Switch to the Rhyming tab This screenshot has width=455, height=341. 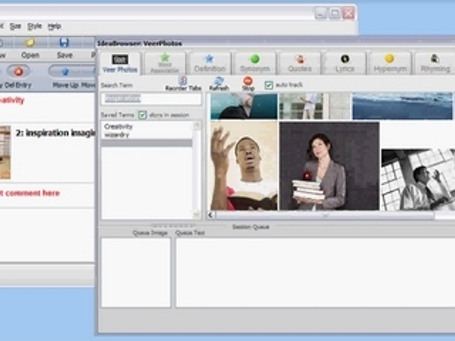(435, 63)
